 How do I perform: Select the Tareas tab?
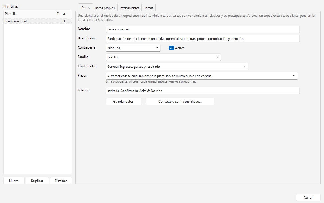point(149,8)
